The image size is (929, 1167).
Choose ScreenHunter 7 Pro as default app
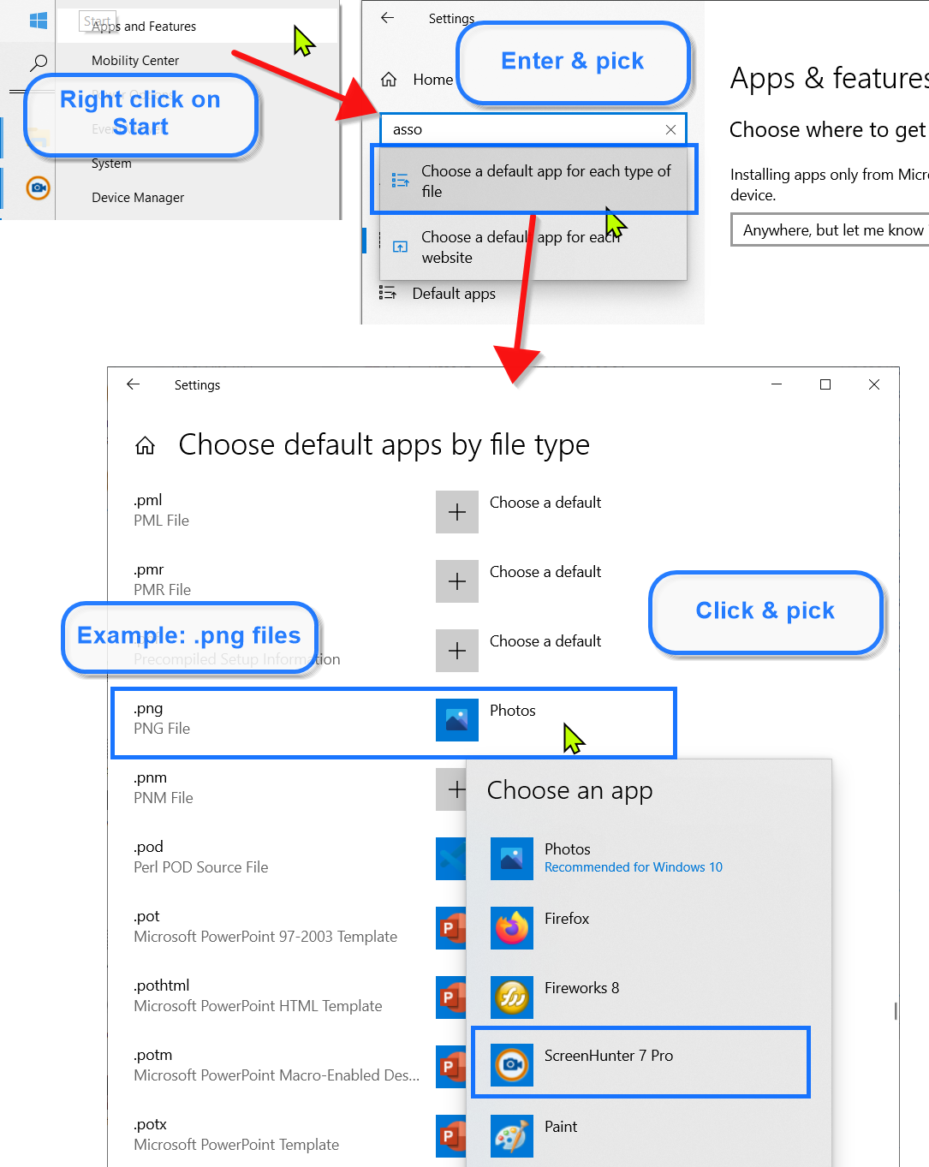click(x=608, y=1057)
